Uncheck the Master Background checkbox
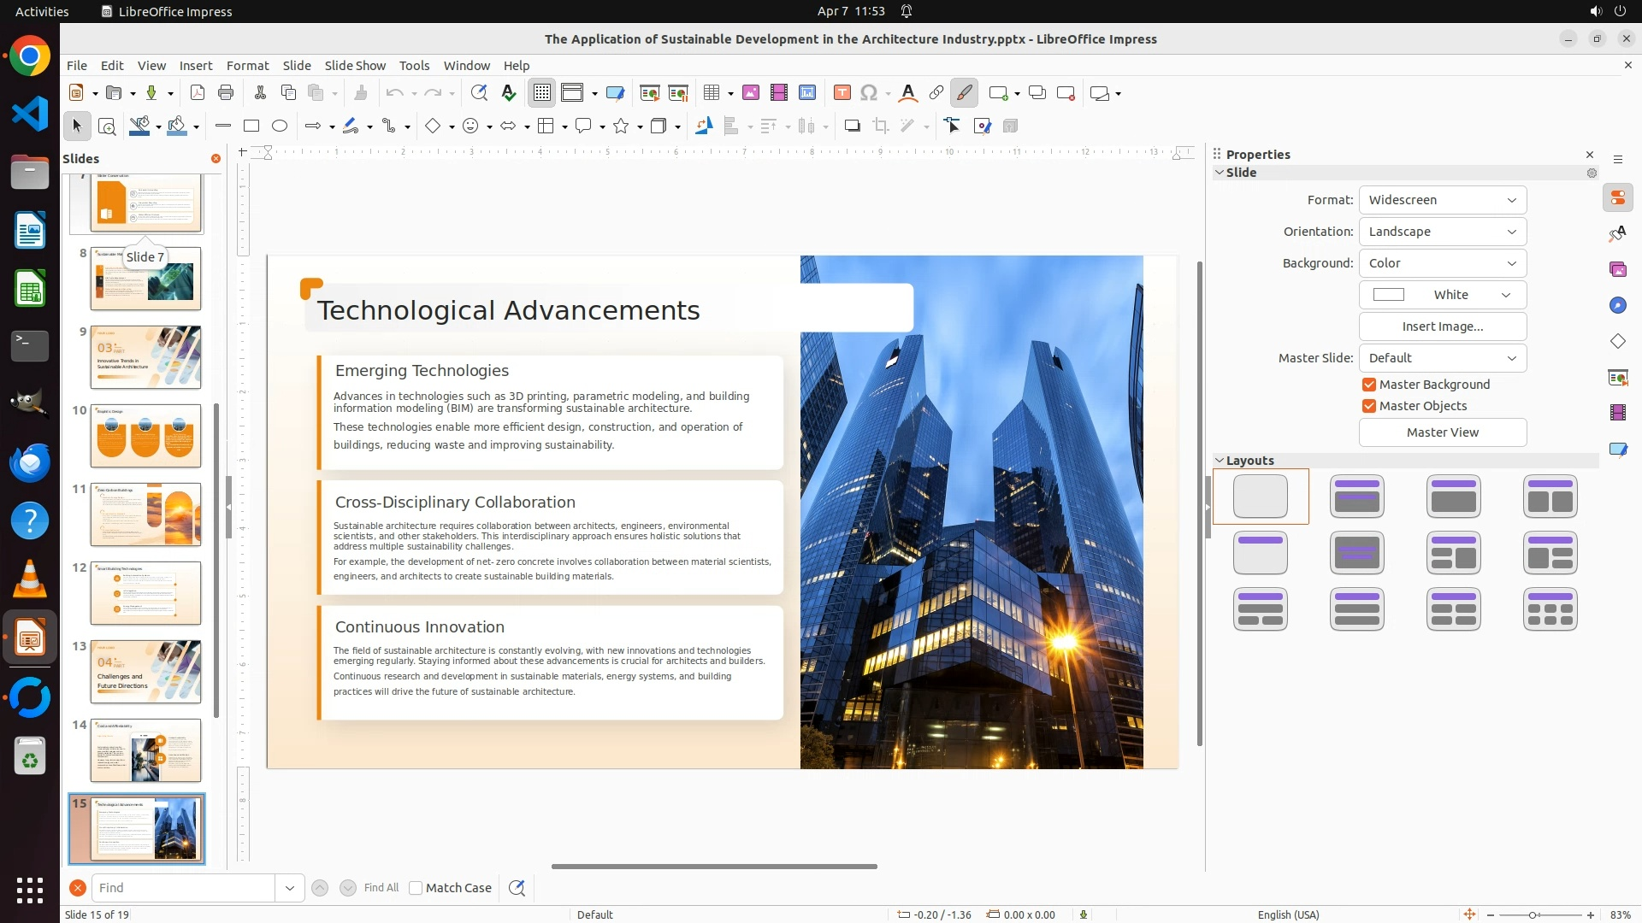 click(x=1369, y=385)
